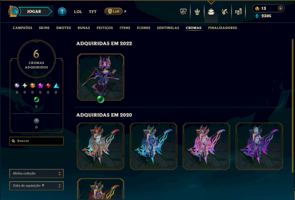Select the green emerald chroma gem filter
The image size is (295, 200).
pos(37,99)
